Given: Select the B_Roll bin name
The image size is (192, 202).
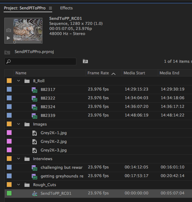Looking at the screenshot, I should coord(39,81).
